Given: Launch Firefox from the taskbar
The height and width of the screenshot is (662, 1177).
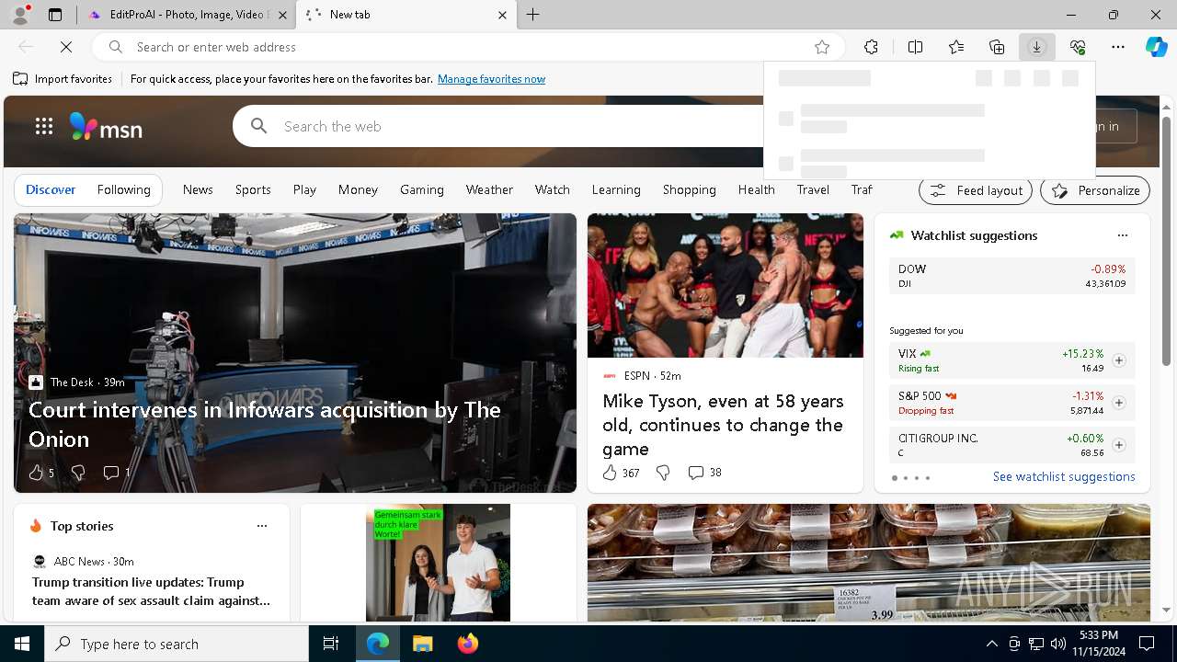Looking at the screenshot, I should pos(467,644).
